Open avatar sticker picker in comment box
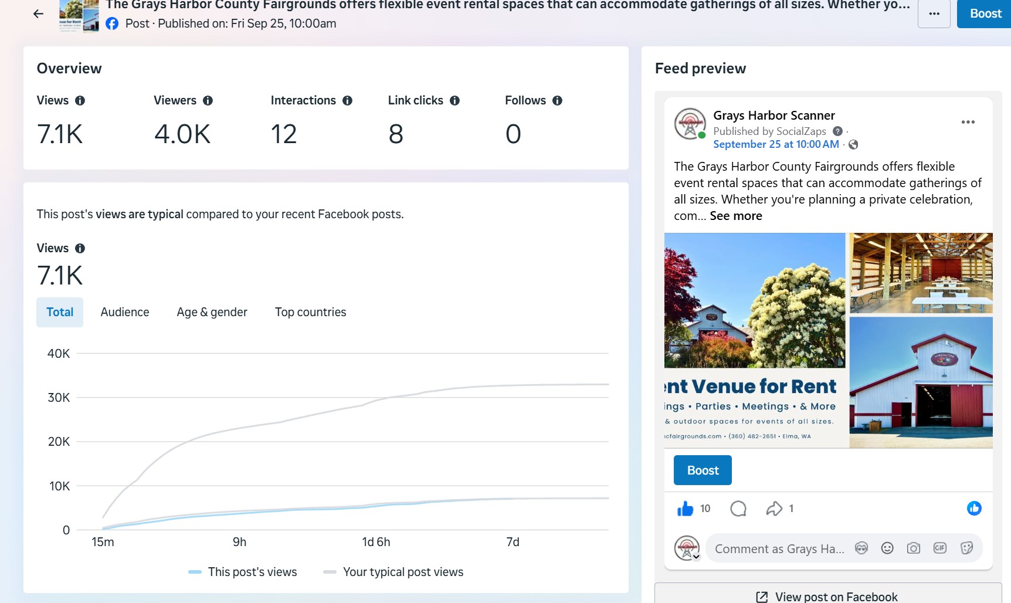 [x=861, y=548]
